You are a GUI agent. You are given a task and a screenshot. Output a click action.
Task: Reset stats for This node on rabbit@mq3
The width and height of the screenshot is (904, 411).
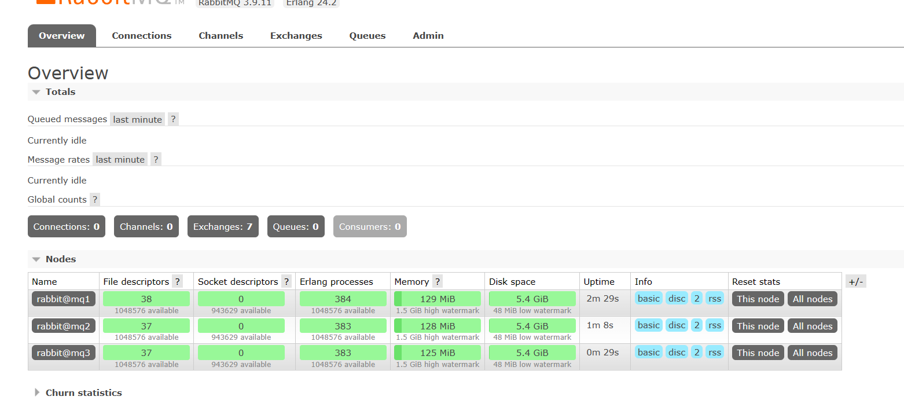[x=758, y=353]
